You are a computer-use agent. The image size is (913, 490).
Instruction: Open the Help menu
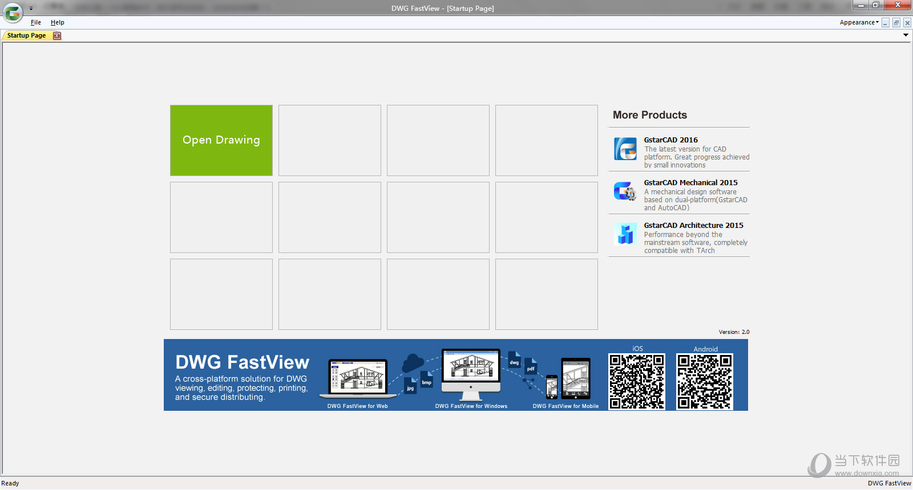(x=58, y=22)
